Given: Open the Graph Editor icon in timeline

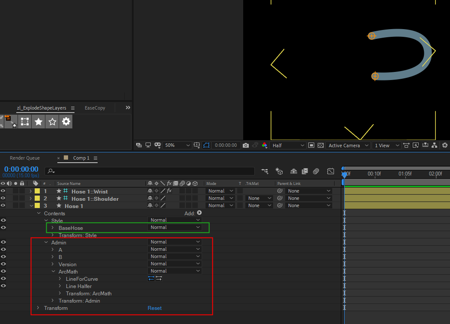Looking at the screenshot, I should (x=331, y=171).
